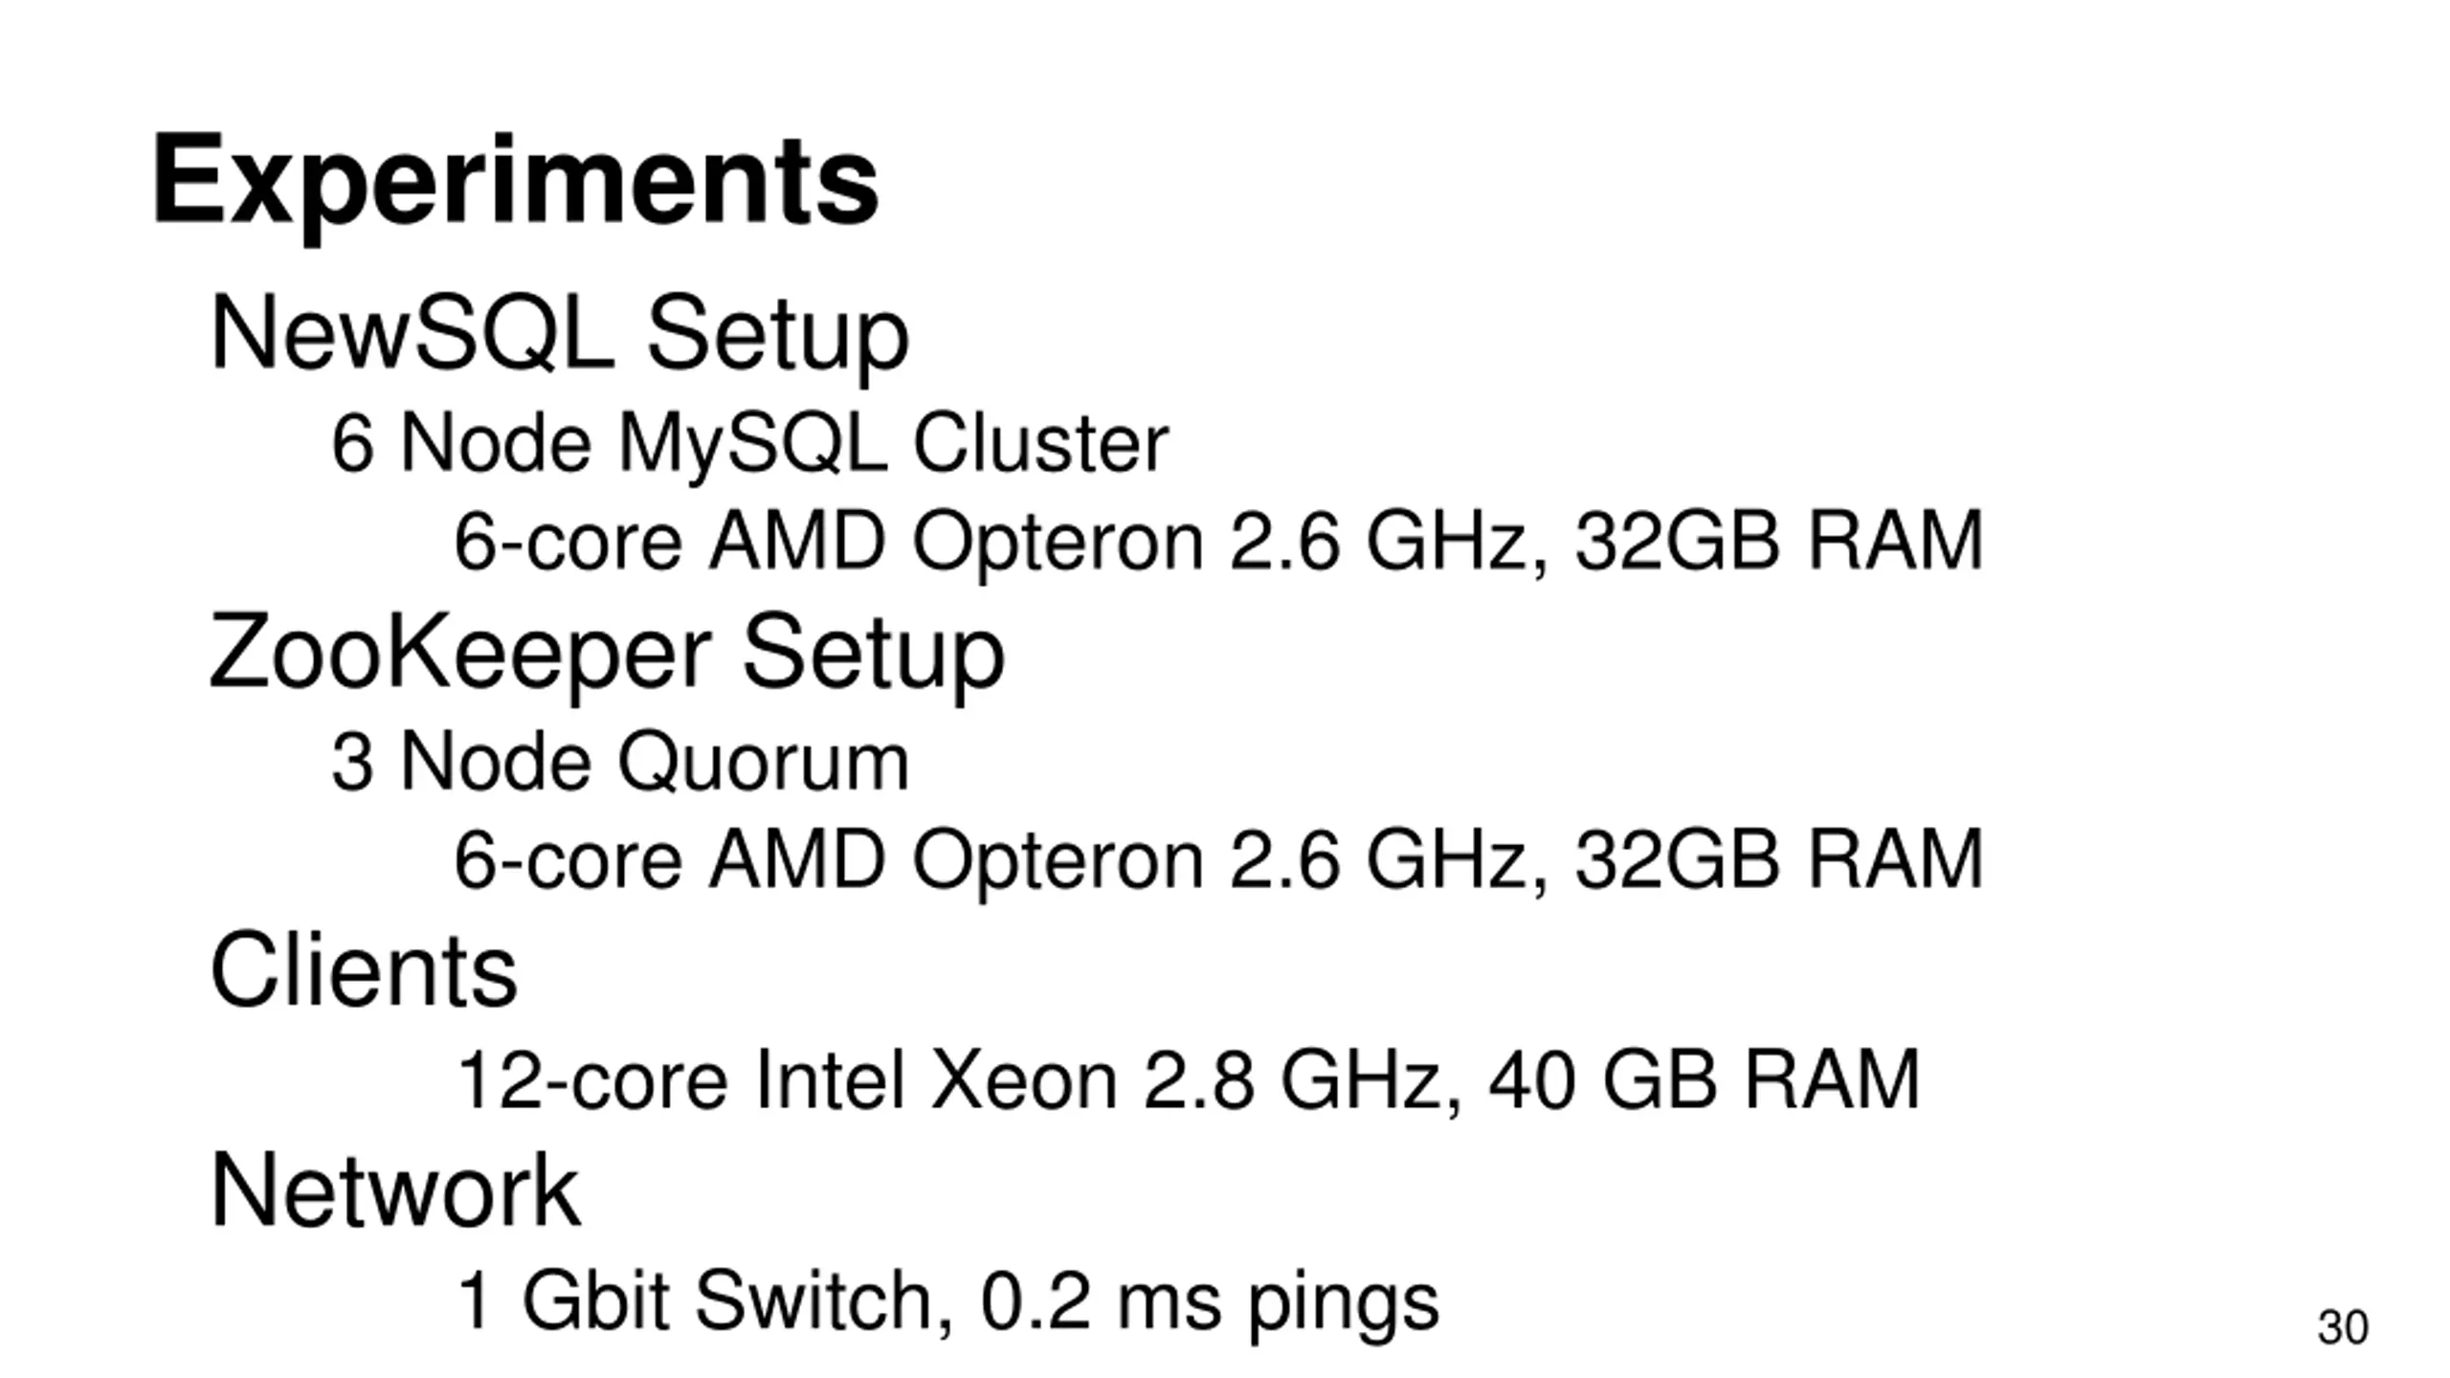Click the 6 Node MySQL Cluster line
2450x1378 pixels.
point(749,443)
